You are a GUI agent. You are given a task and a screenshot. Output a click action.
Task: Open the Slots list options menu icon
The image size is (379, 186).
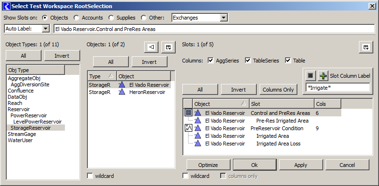click(366, 47)
